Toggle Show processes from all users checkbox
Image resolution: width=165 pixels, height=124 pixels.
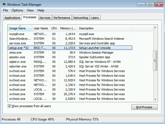click(9, 106)
